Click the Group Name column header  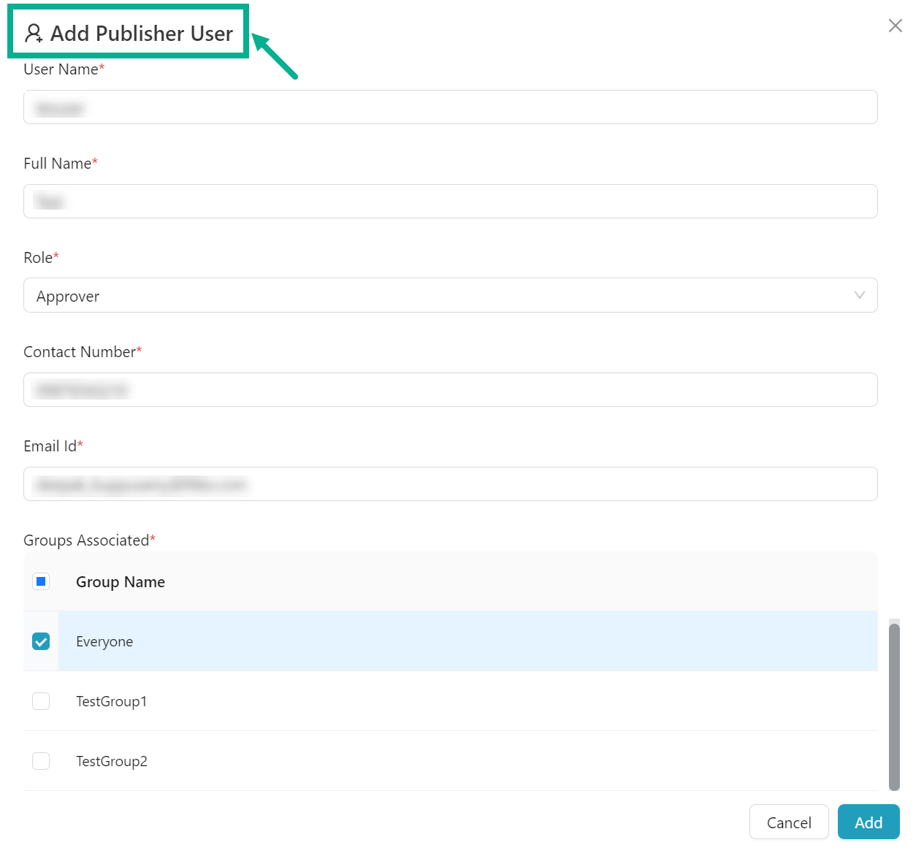point(121,582)
